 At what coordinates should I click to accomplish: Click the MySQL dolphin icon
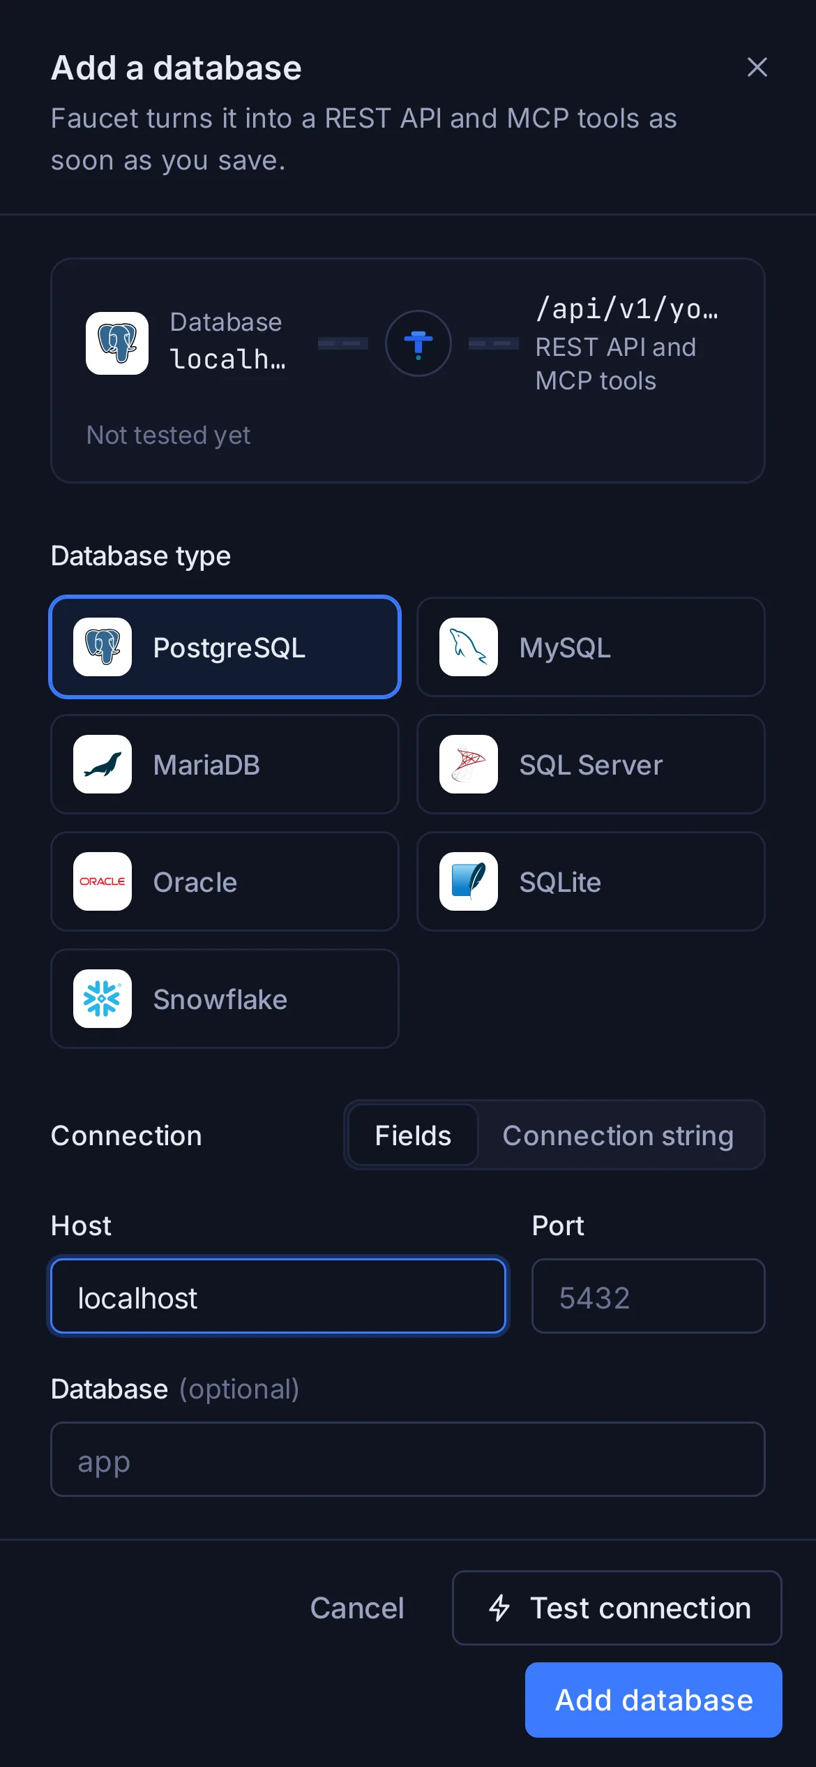pyautogui.click(x=469, y=647)
